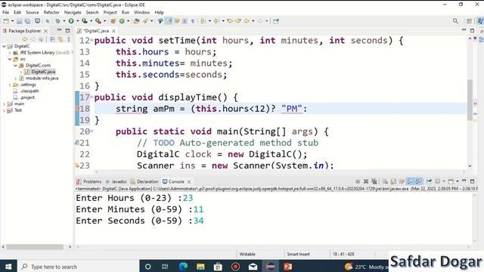Run the program with the green Run button
The image size is (484, 272).
tap(71, 21)
